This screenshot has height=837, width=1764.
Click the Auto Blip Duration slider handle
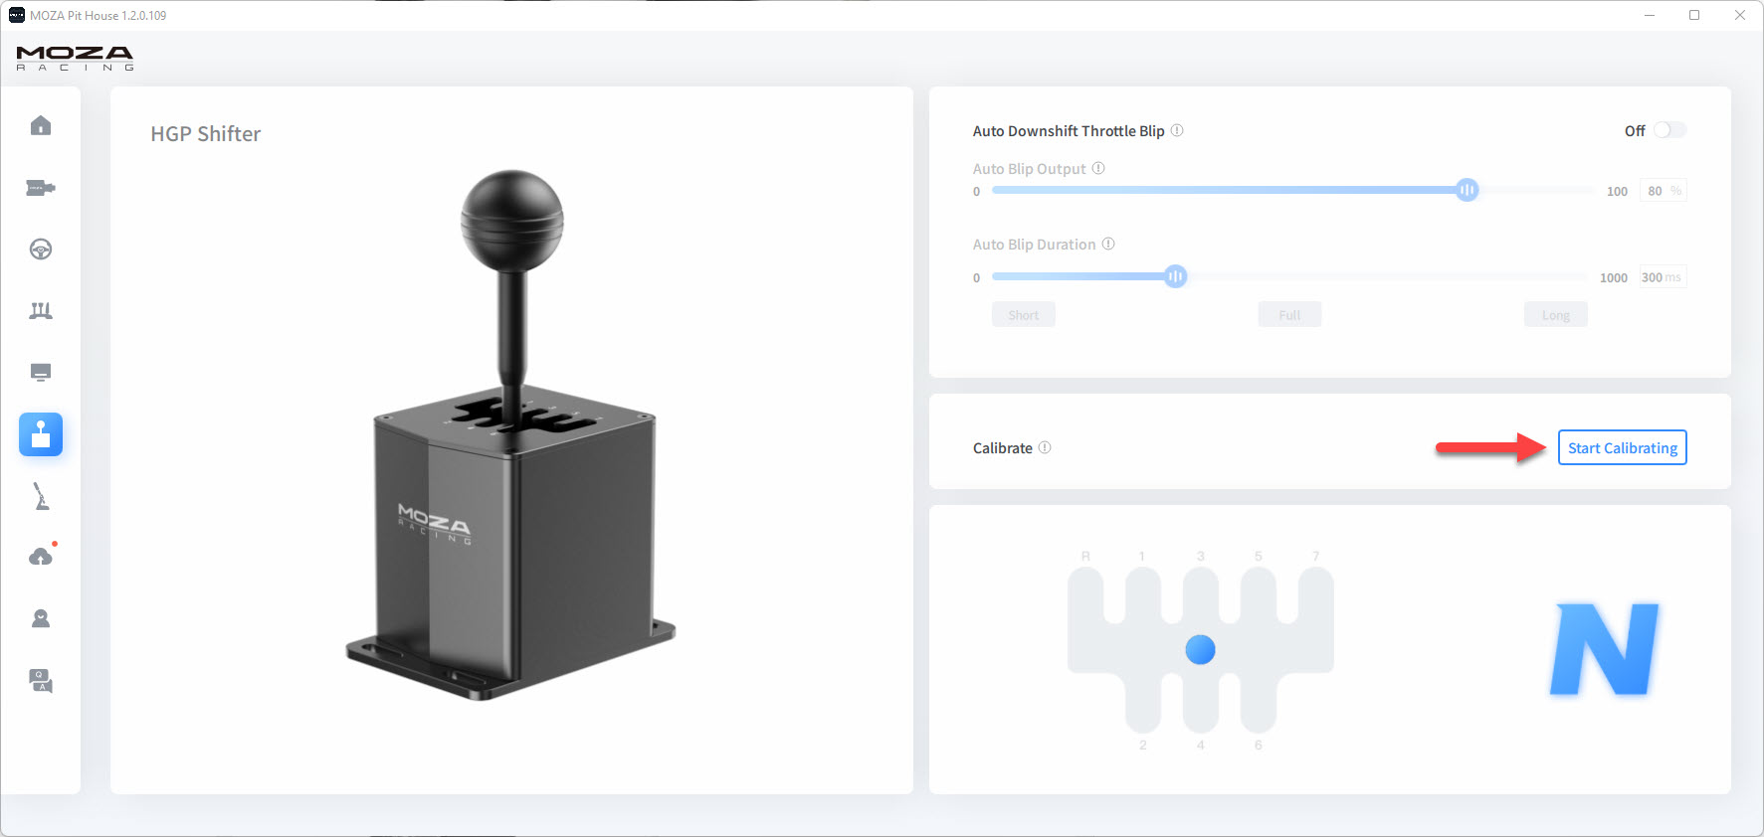click(x=1175, y=276)
